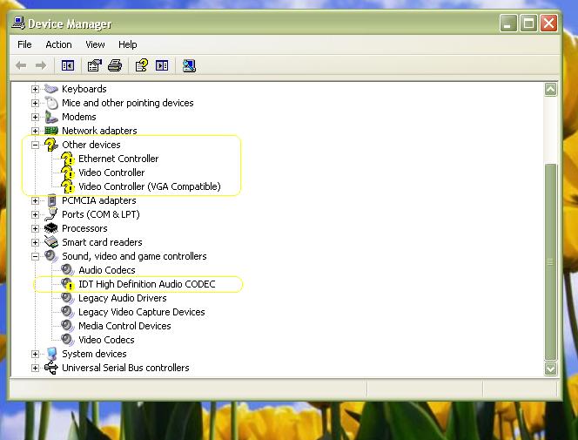This screenshot has width=578, height=440.
Task: Expand Mice and other pointing devices
Action: pos(35,103)
